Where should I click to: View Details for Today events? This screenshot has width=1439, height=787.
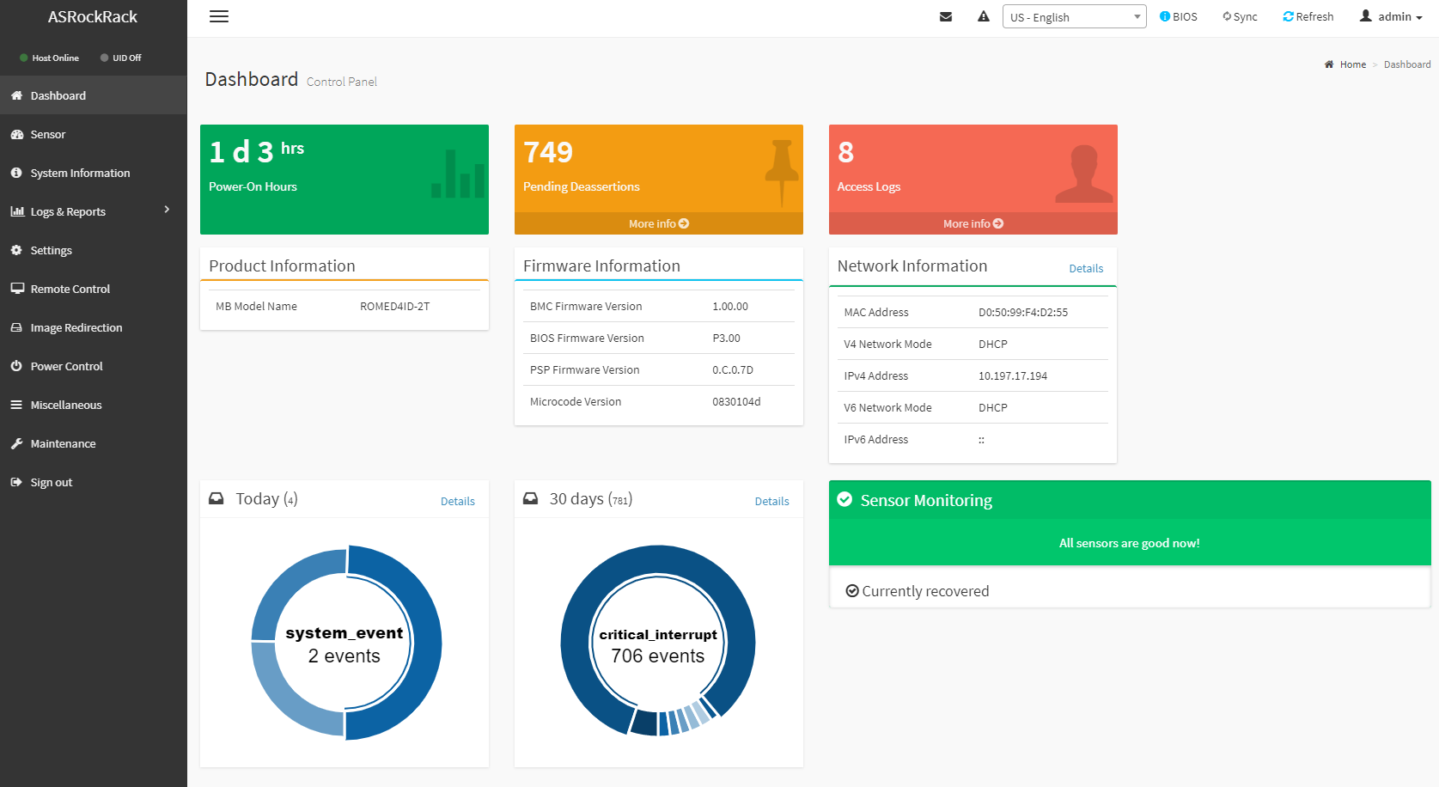click(457, 501)
